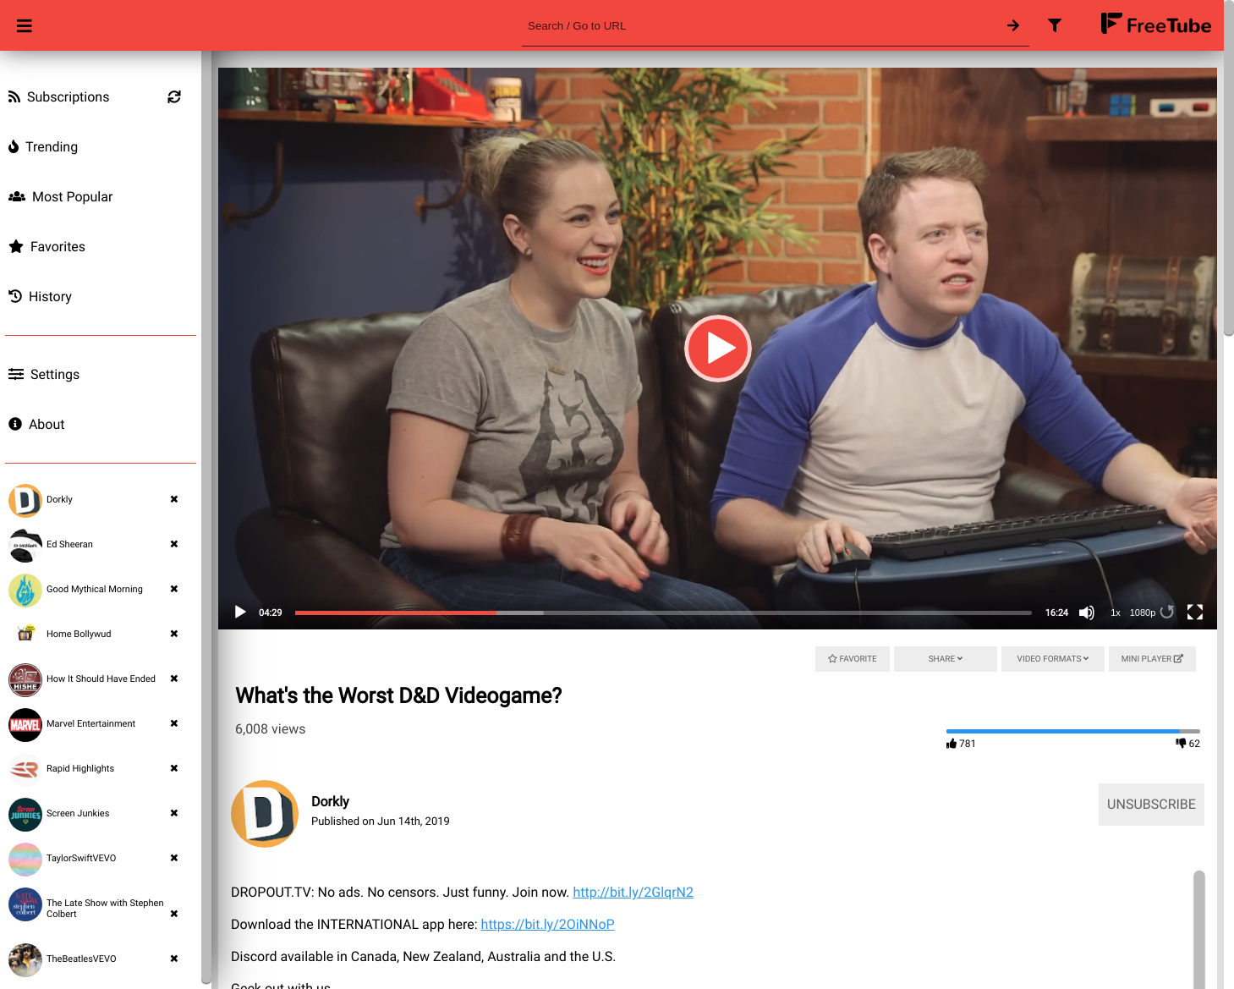This screenshot has width=1234, height=989.
Task: Click the UNSUBSCRIBE button
Action: pyautogui.click(x=1151, y=805)
